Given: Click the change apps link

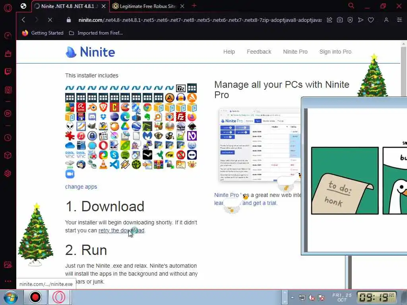Looking at the screenshot, I should 81,187.
